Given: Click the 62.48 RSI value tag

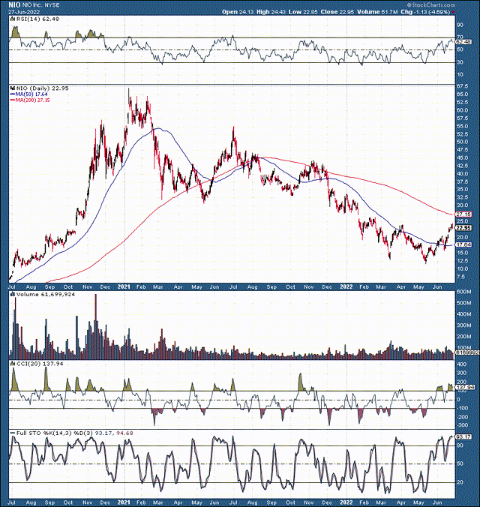Looking at the screenshot, I should pyautogui.click(x=463, y=42).
